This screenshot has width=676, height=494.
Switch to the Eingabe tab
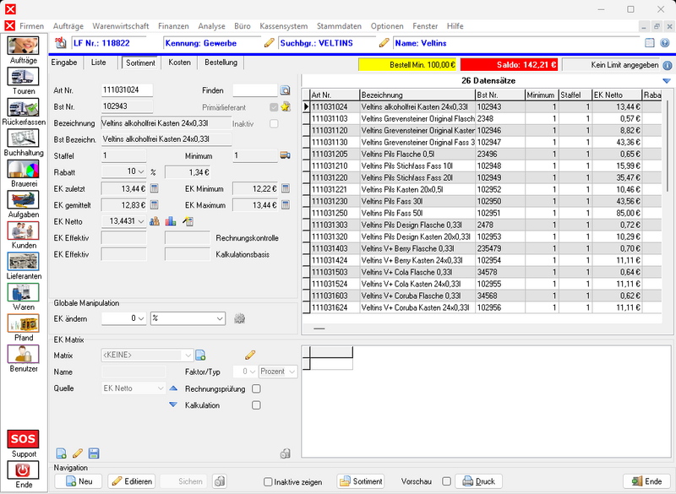click(64, 62)
